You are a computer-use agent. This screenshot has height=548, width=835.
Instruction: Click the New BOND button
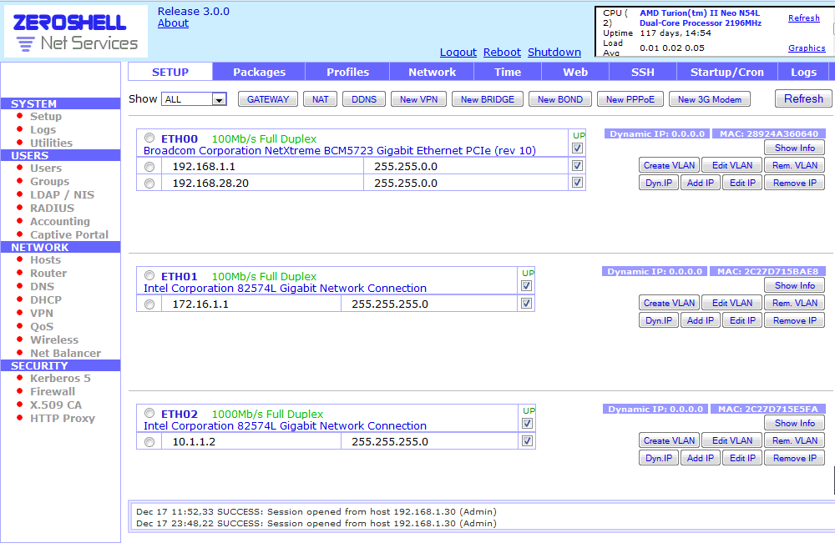click(x=559, y=99)
